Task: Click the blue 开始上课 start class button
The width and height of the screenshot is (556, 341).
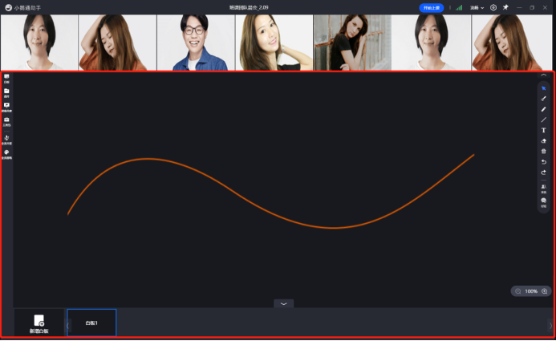Action: point(432,8)
